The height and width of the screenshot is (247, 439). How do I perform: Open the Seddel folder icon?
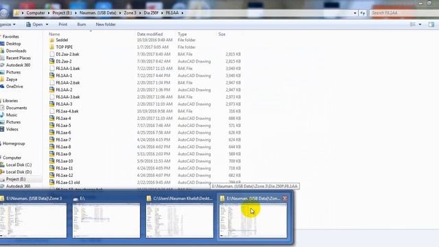(52, 40)
